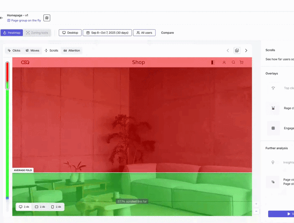
Task: Open the page mapping icon next to the title
Action: [47, 18]
